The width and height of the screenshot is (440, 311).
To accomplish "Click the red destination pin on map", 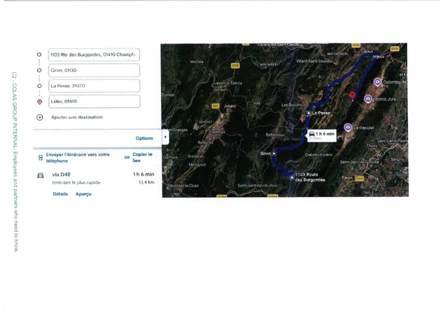I will [352, 96].
